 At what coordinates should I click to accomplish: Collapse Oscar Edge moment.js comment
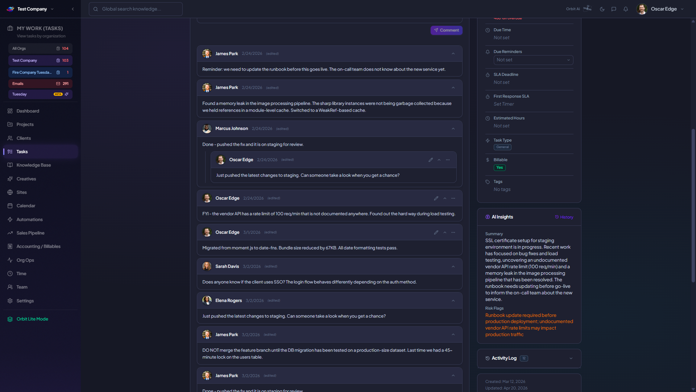click(x=445, y=232)
